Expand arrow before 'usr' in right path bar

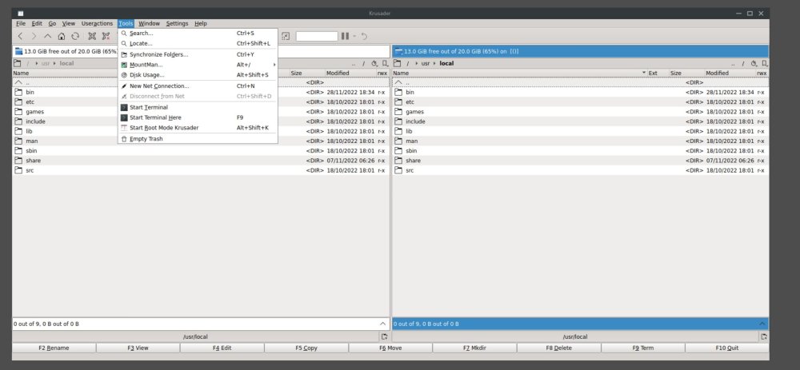[x=416, y=64]
